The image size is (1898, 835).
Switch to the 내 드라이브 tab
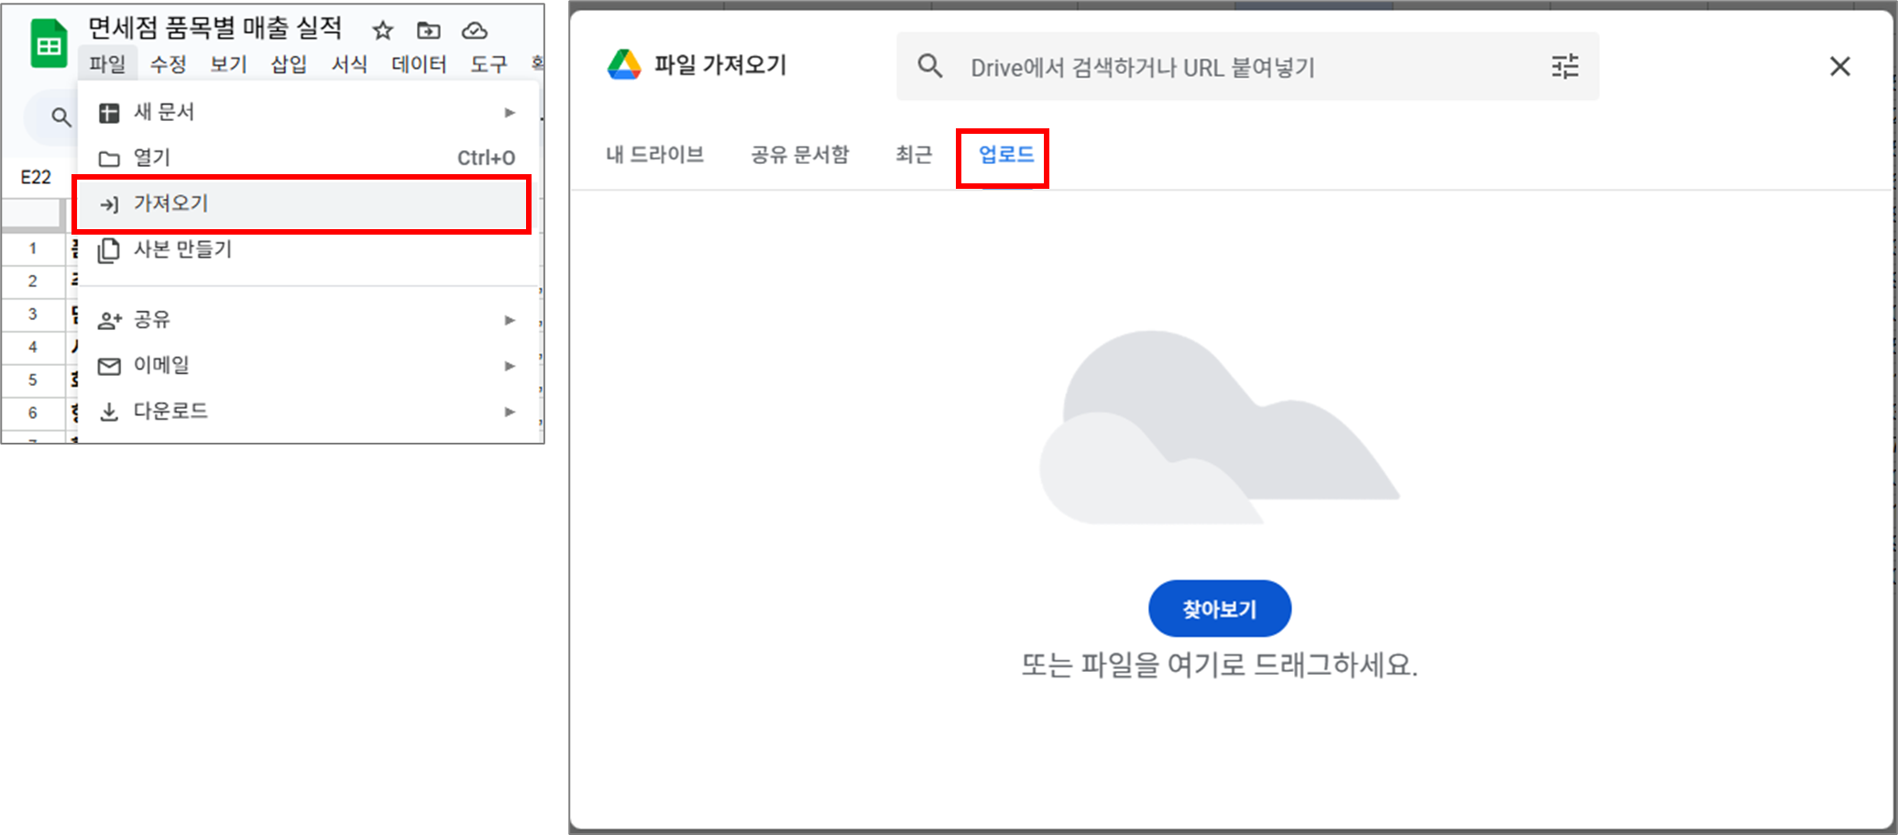coord(654,154)
